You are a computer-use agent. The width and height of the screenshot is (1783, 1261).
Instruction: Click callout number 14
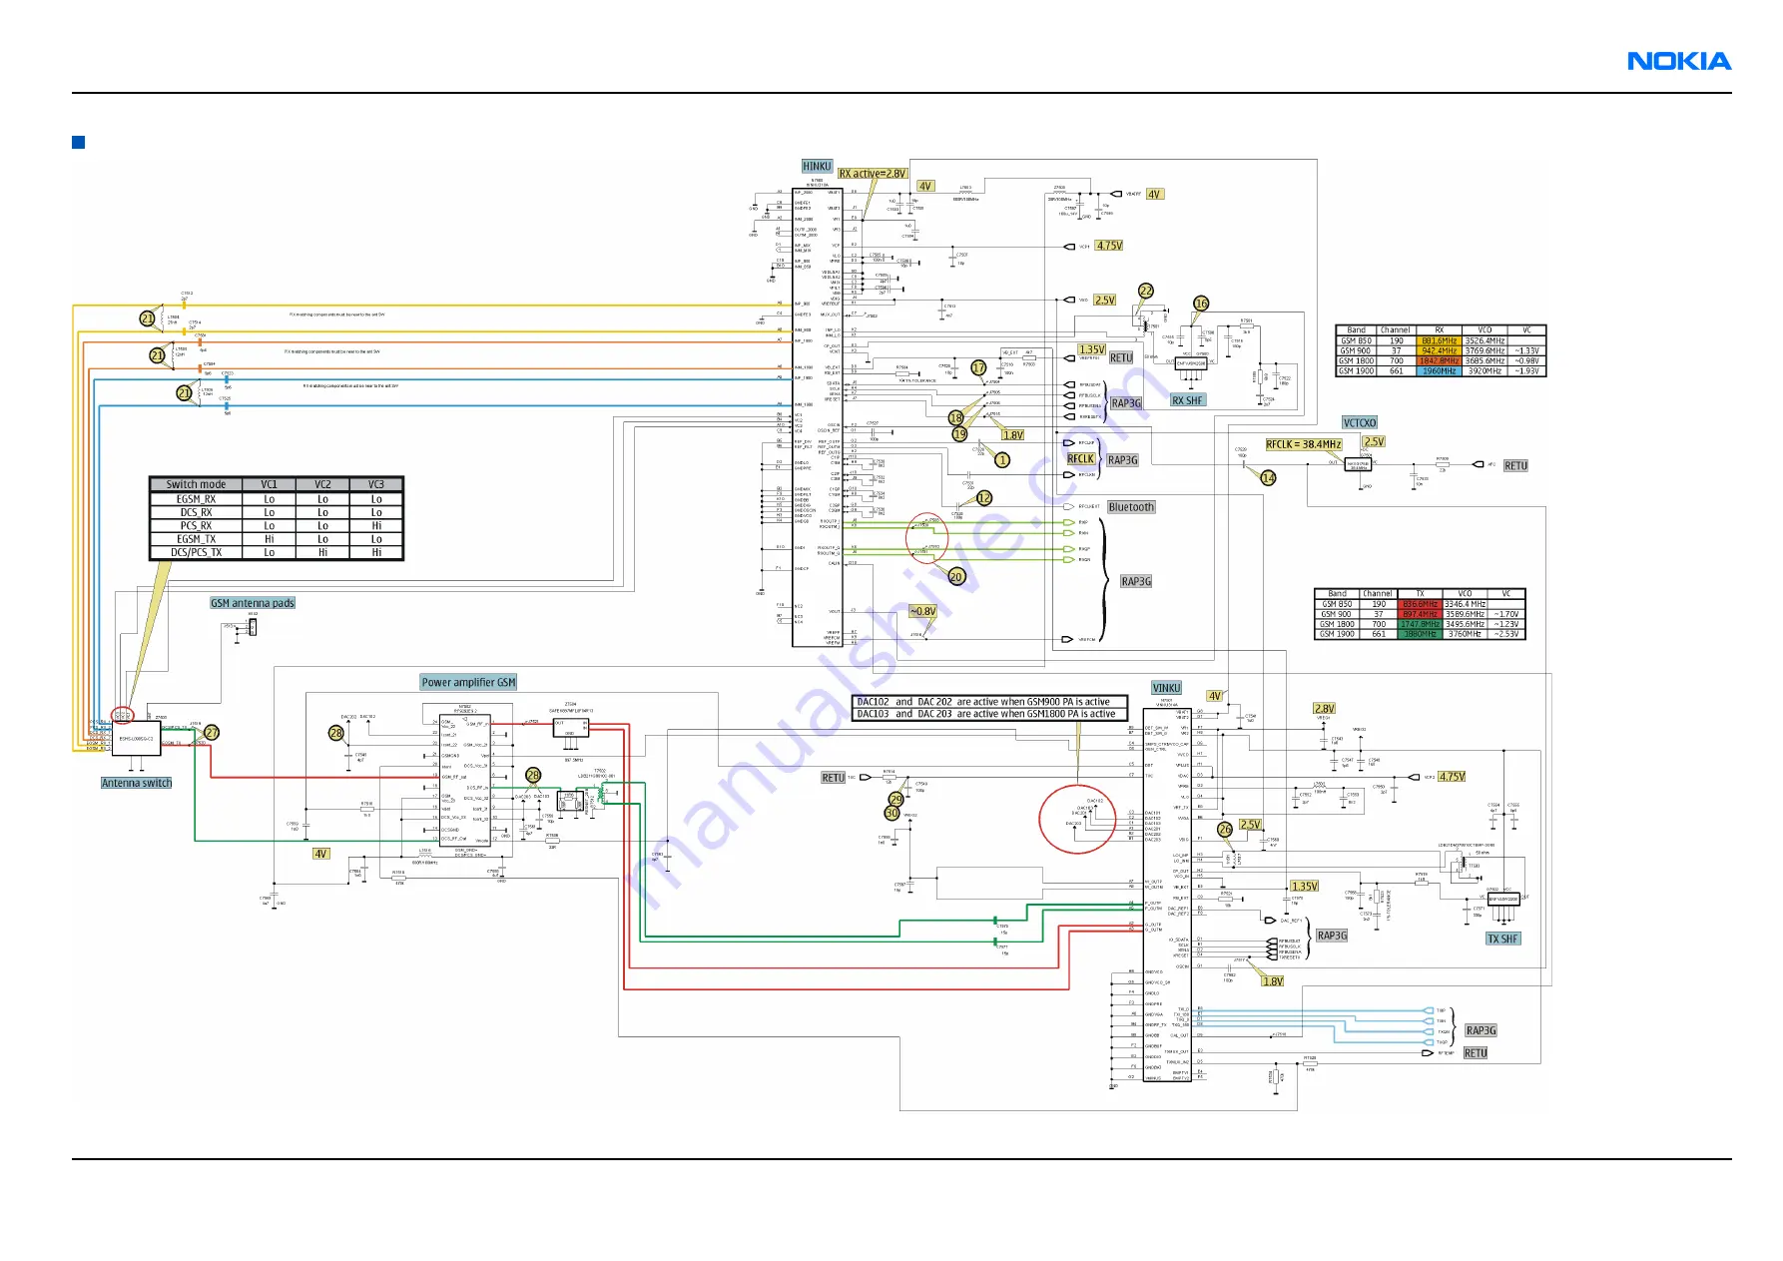(x=1268, y=478)
